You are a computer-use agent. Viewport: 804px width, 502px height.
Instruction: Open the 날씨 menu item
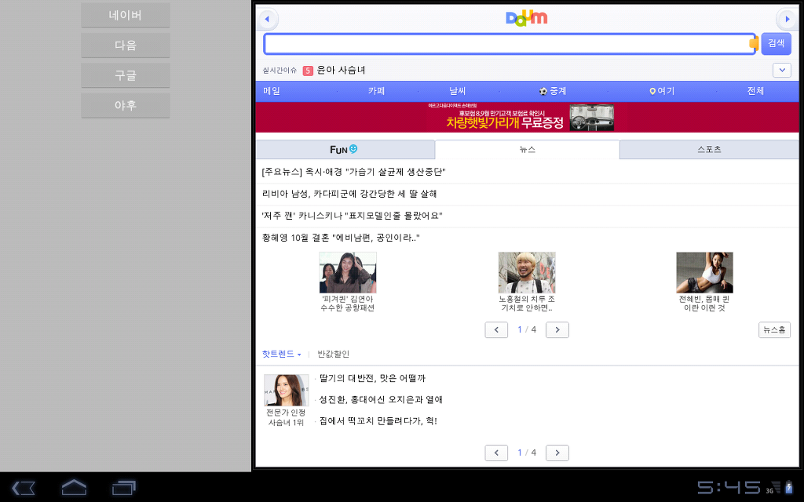[x=458, y=91]
